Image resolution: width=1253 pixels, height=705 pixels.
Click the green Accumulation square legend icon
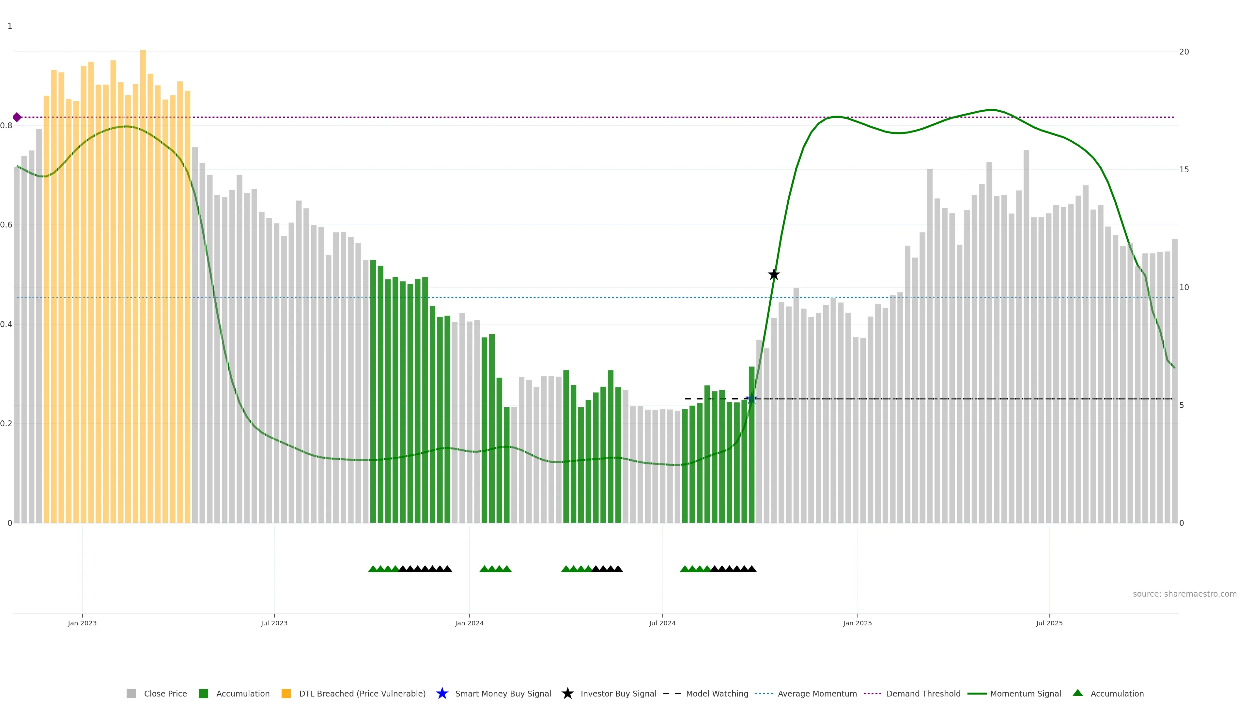pos(203,693)
